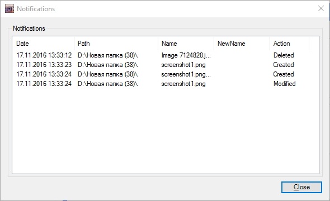
Task: Click the path in the Modified row
Action: tap(107, 84)
